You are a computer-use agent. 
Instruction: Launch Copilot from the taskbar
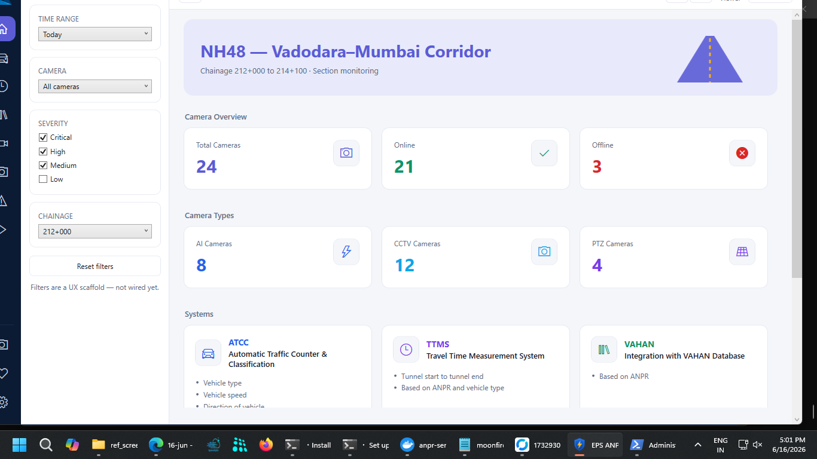coord(72,445)
